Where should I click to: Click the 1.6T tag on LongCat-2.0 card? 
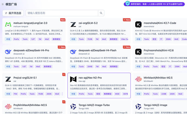pos(33,39)
